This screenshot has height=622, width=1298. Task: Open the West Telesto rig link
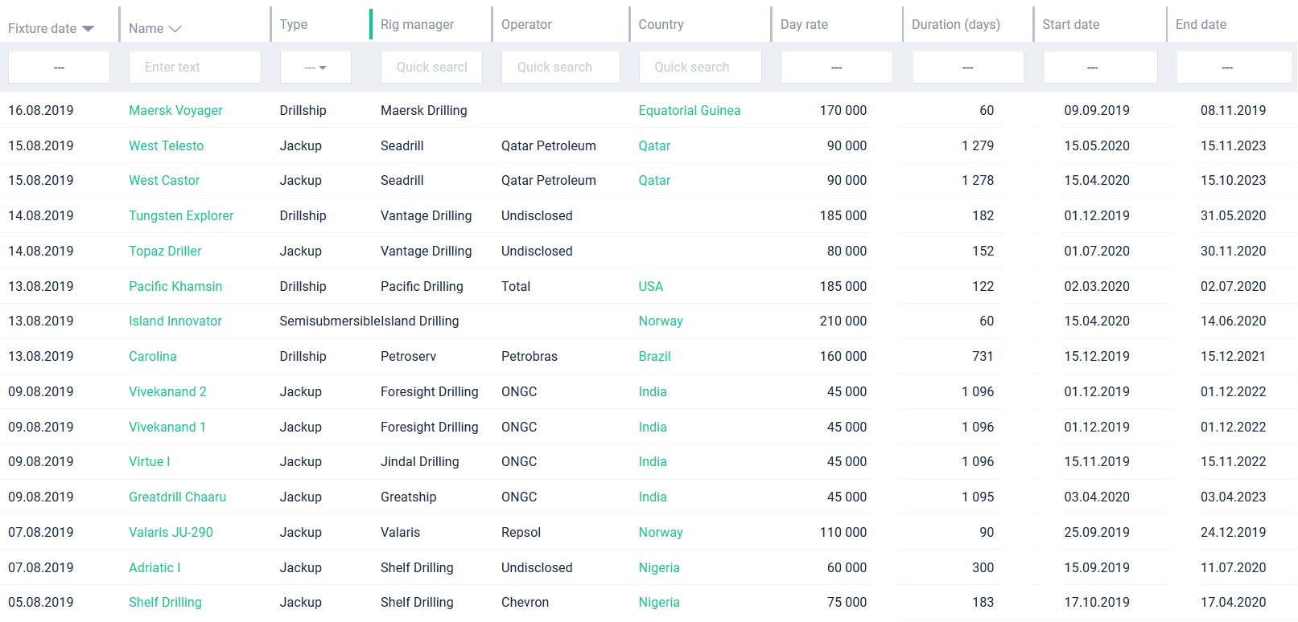(166, 146)
